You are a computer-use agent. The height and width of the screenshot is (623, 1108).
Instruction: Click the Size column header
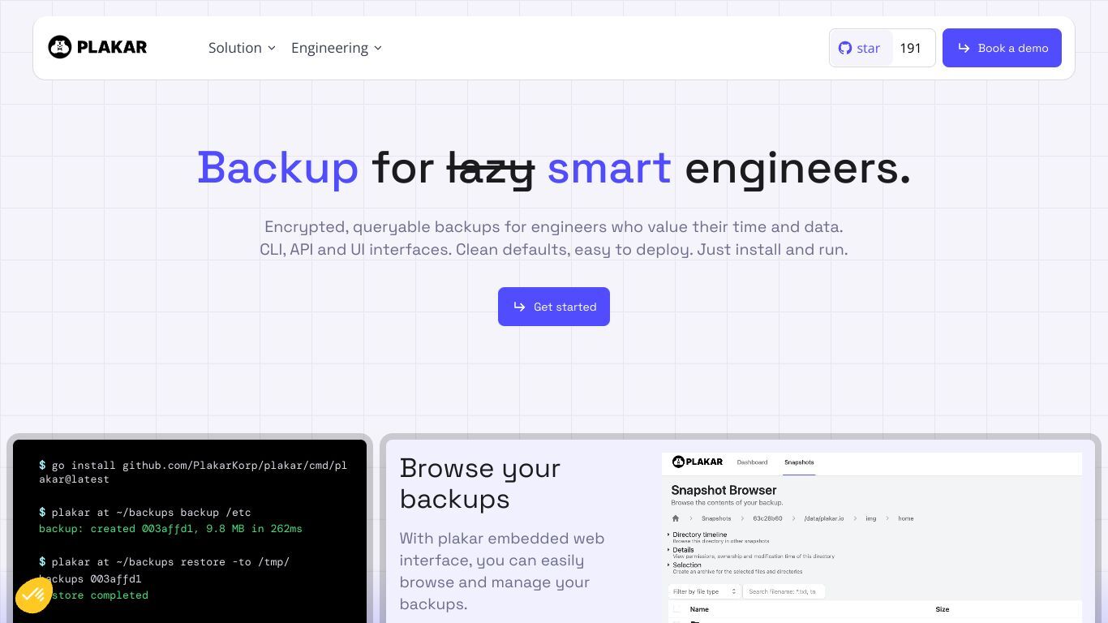coord(943,609)
